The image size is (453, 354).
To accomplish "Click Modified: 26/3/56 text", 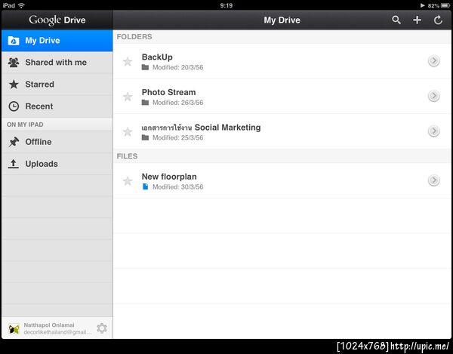I will click(177, 103).
